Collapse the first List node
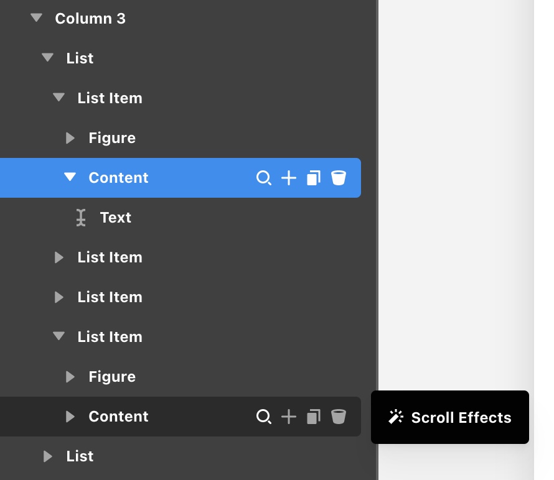This screenshot has height=480, width=554. click(48, 58)
